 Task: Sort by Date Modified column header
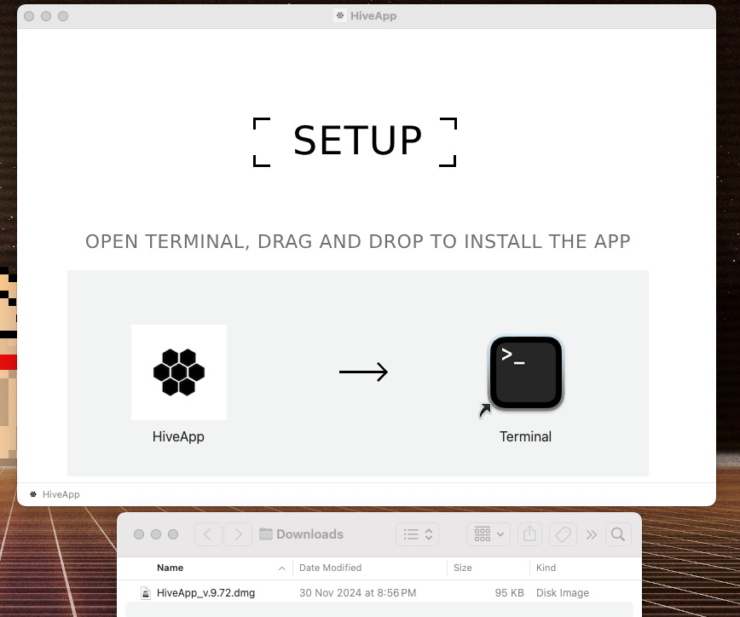pos(331,568)
